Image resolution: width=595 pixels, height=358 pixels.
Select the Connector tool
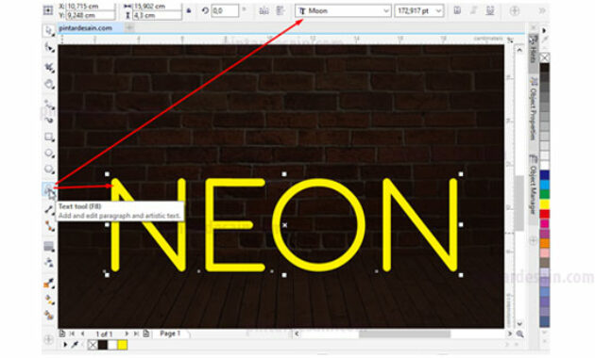click(x=49, y=226)
